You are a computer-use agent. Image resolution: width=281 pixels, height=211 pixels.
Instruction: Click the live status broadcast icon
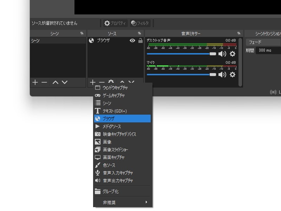tap(273, 92)
